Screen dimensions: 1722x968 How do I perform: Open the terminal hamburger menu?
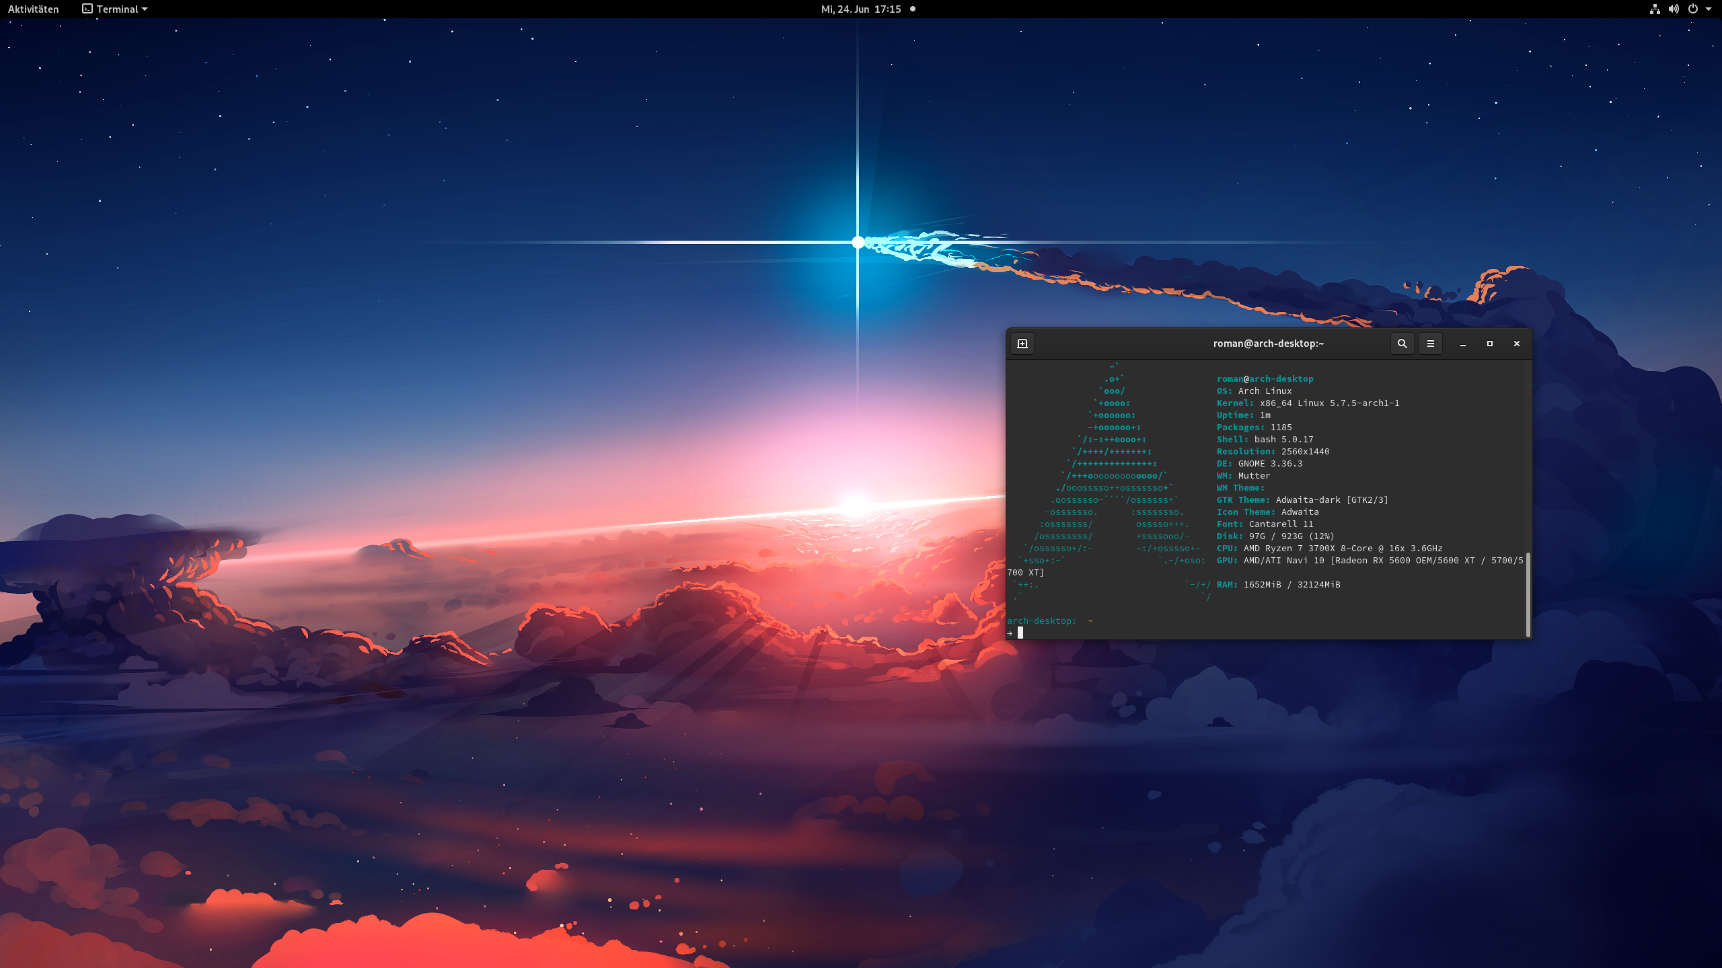(1431, 344)
